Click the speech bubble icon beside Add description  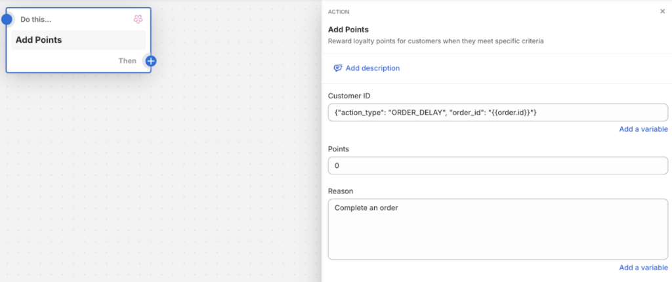click(337, 68)
